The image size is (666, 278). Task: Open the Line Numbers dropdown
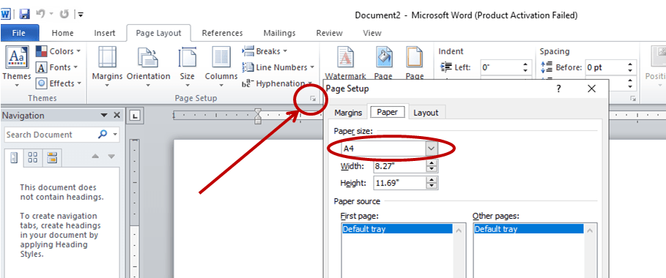click(x=278, y=67)
